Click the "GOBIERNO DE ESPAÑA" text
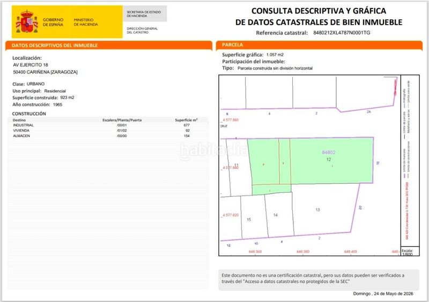 point(53,22)
